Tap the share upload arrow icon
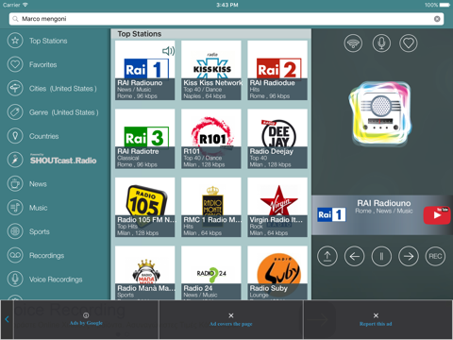Viewport: 453px width, 340px height. click(327, 256)
